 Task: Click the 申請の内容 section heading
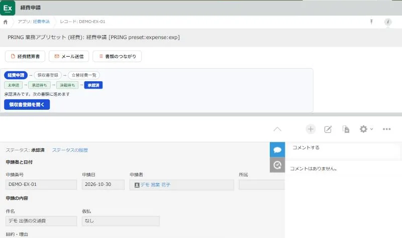coord(17,198)
